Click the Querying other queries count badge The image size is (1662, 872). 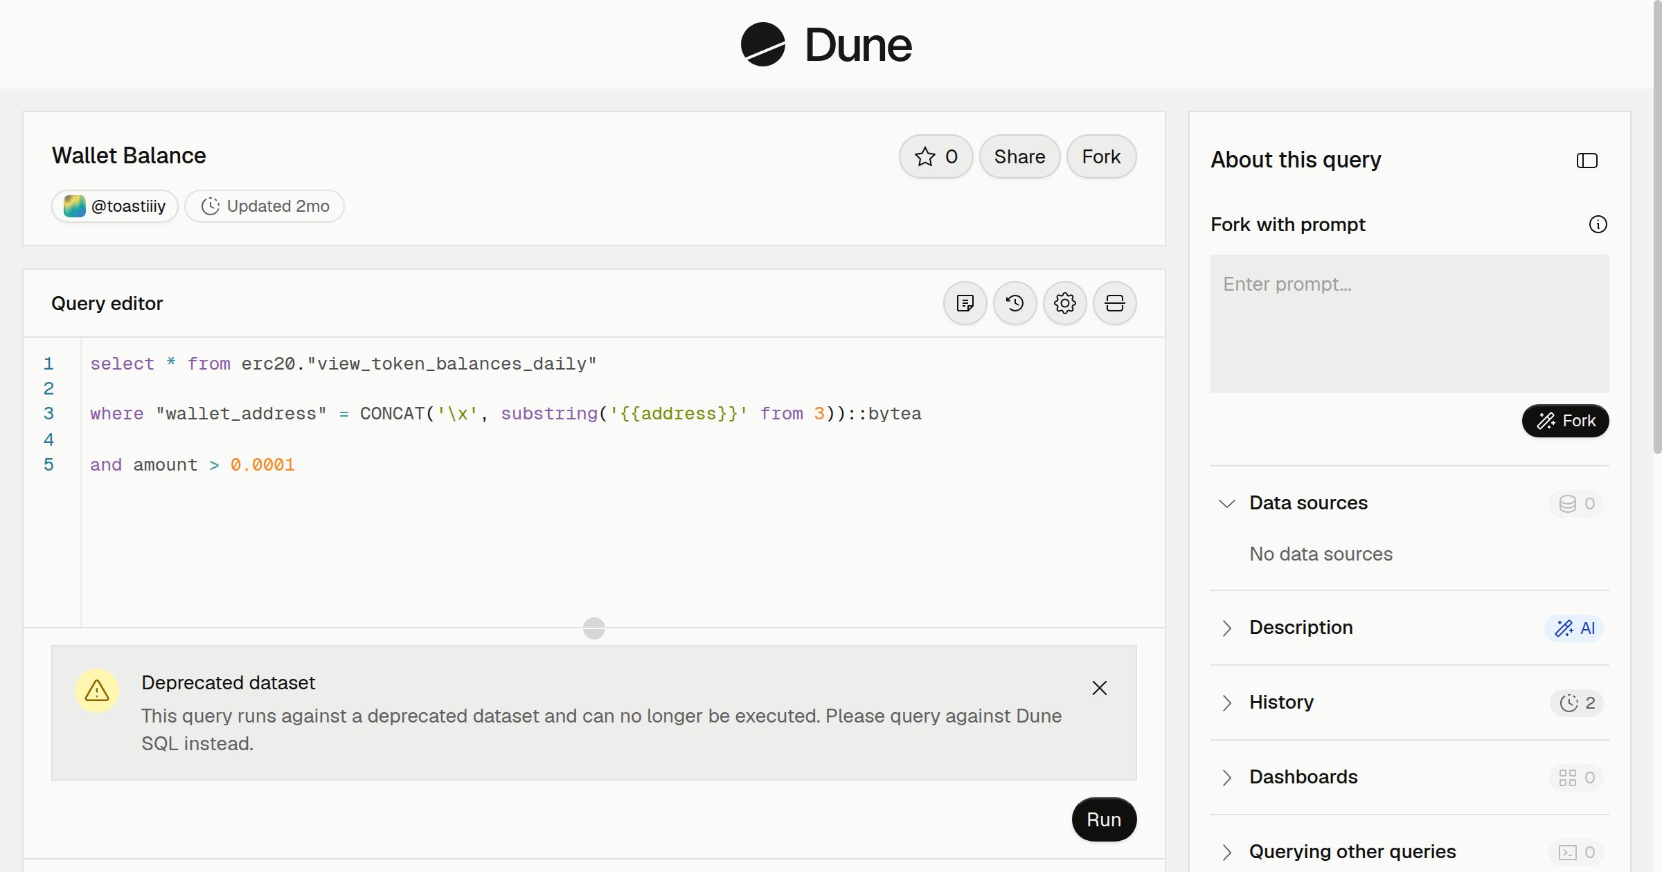pyautogui.click(x=1577, y=852)
